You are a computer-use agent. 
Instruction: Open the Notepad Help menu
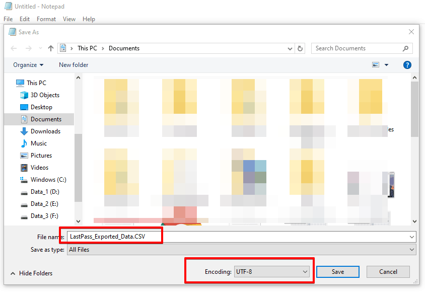pyautogui.click(x=89, y=19)
